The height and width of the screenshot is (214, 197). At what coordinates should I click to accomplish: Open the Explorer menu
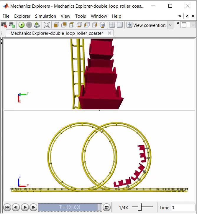22,16
